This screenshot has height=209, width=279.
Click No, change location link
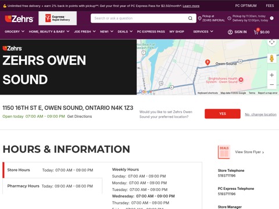260,114
